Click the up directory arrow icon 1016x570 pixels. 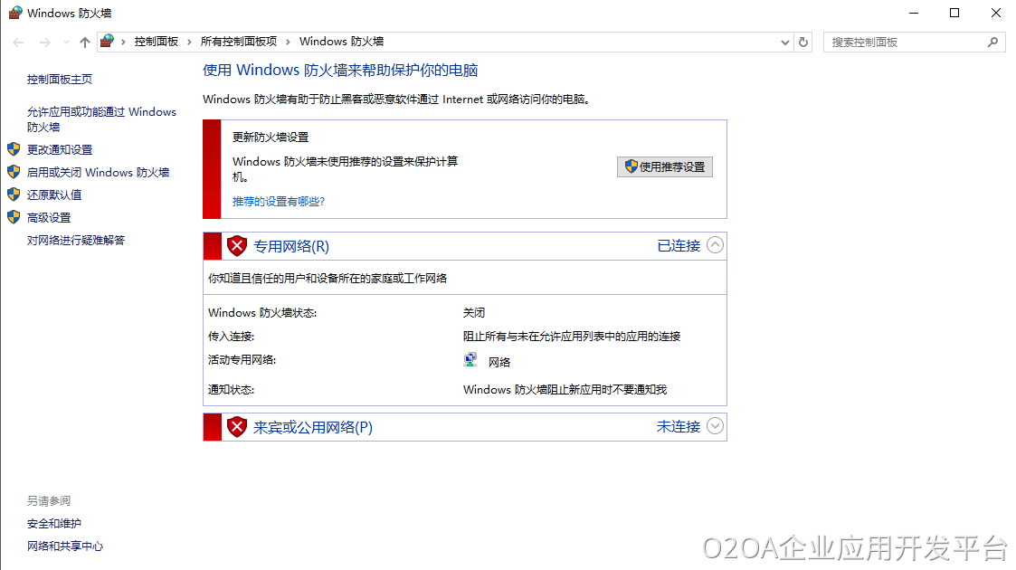click(85, 43)
